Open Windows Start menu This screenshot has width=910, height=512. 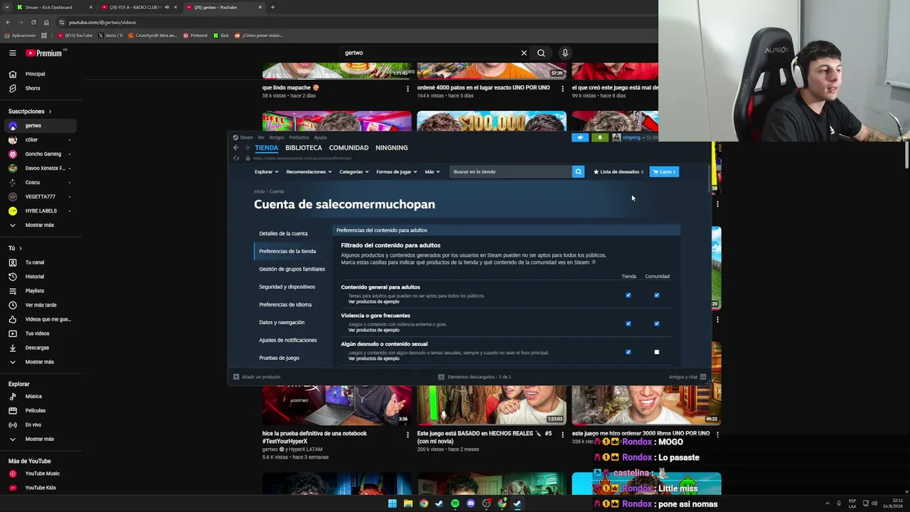[x=392, y=503]
